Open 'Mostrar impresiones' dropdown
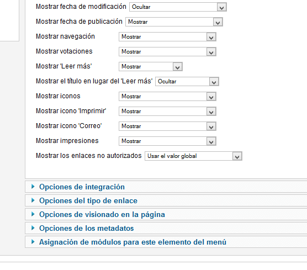Viewport: 307px width, 270px height. click(167, 141)
